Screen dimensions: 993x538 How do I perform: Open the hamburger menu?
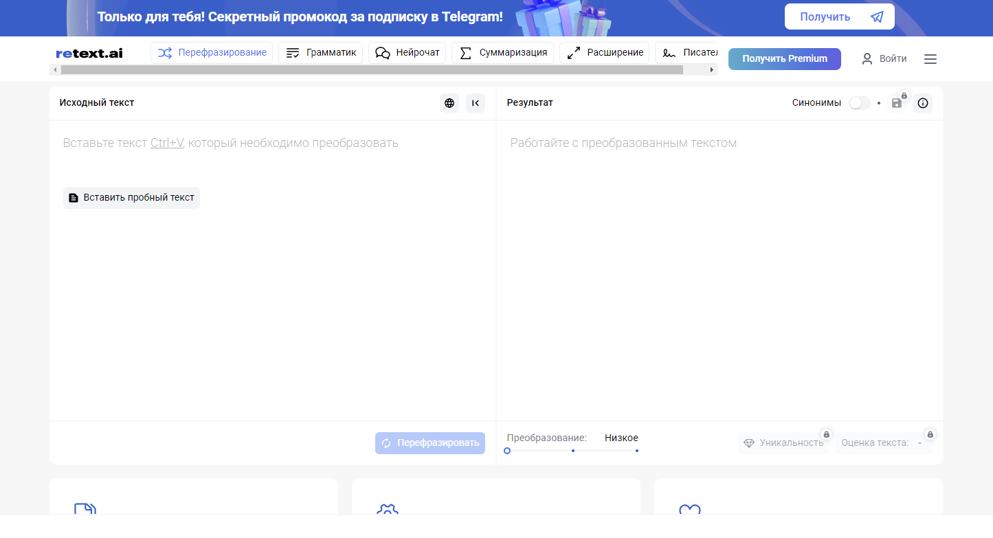coord(930,59)
